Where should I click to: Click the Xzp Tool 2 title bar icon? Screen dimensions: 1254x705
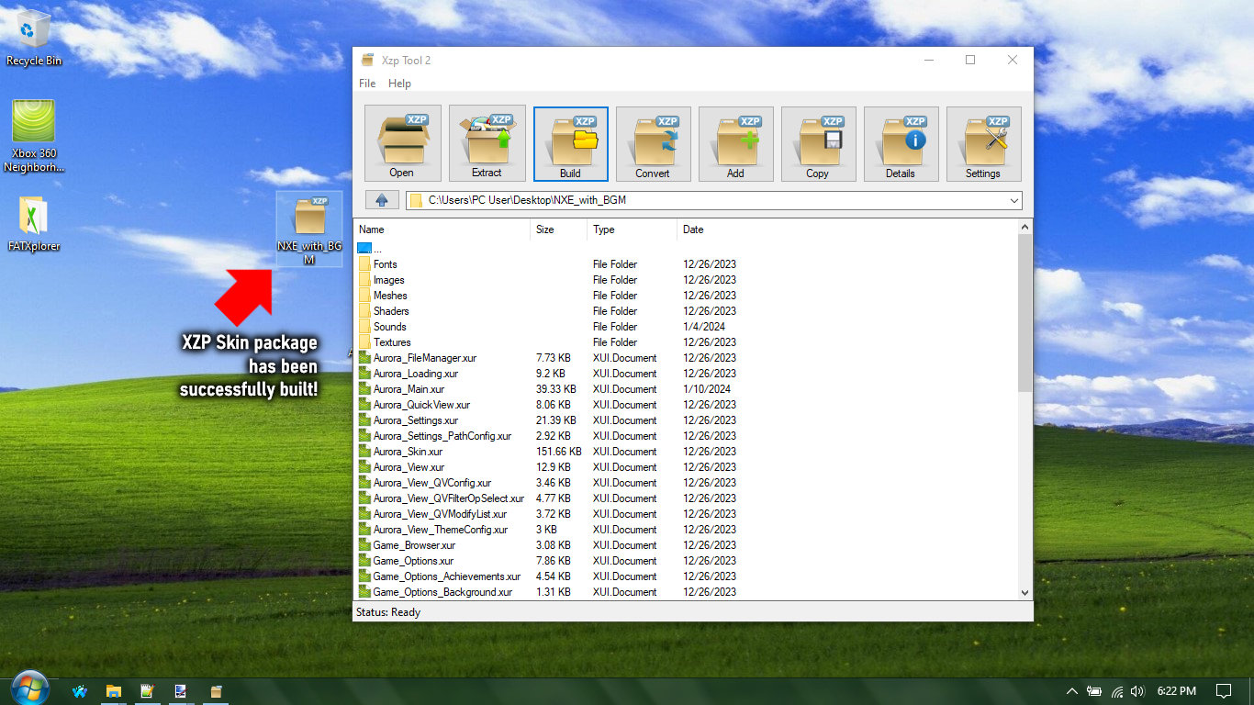pos(367,61)
